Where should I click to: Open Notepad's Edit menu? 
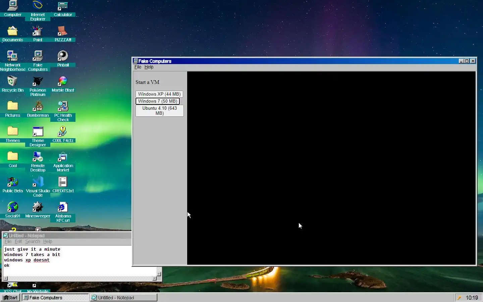pyautogui.click(x=18, y=242)
